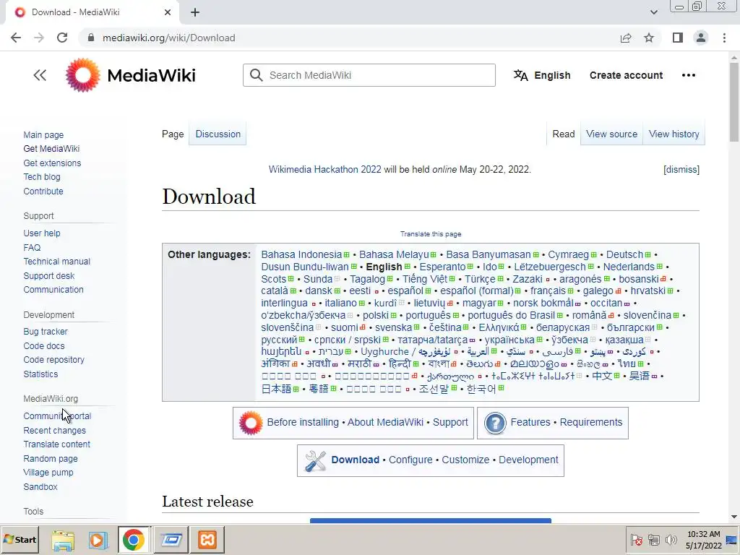
Task: Click sunflower icon beside Before installing
Action: 251,423
